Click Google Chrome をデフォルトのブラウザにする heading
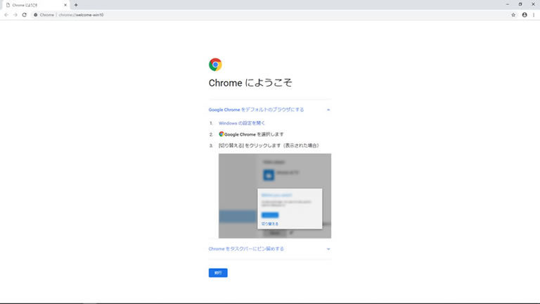 coord(256,110)
